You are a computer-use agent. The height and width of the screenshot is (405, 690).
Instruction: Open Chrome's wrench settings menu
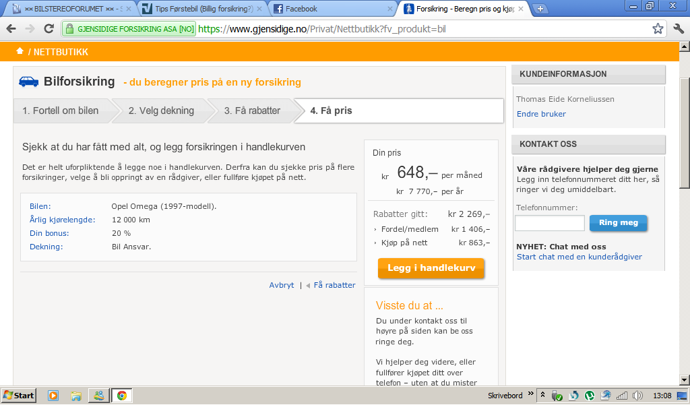point(679,29)
